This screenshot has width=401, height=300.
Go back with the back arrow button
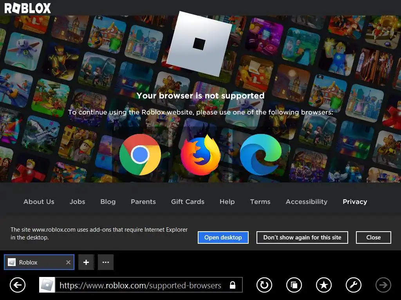[18, 285]
